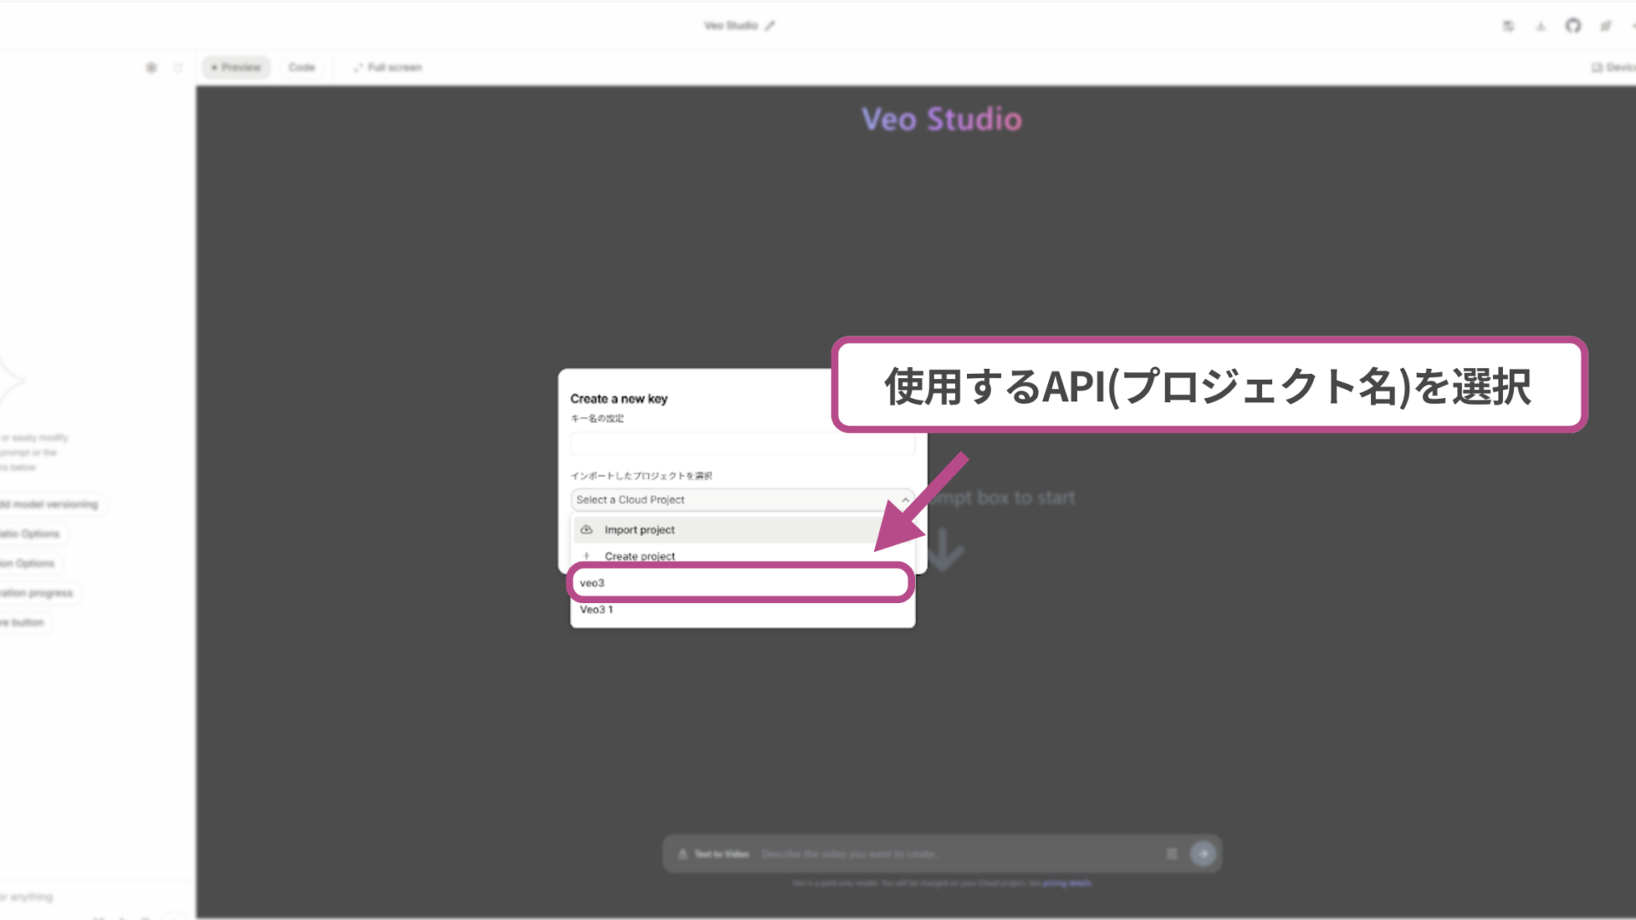Click the key name input field in the dialog
This screenshot has width=1636, height=920.
741,443
